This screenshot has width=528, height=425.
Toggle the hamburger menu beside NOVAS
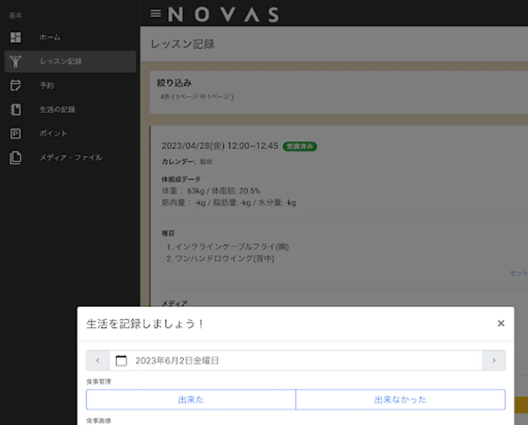tap(155, 14)
